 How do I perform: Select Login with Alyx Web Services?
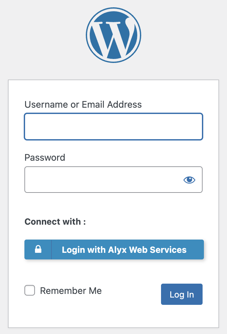pos(114,250)
